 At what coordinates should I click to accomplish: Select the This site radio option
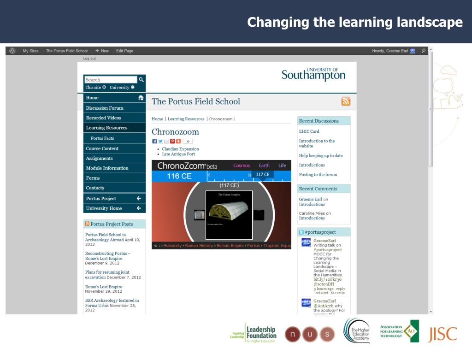pyautogui.click(x=104, y=87)
